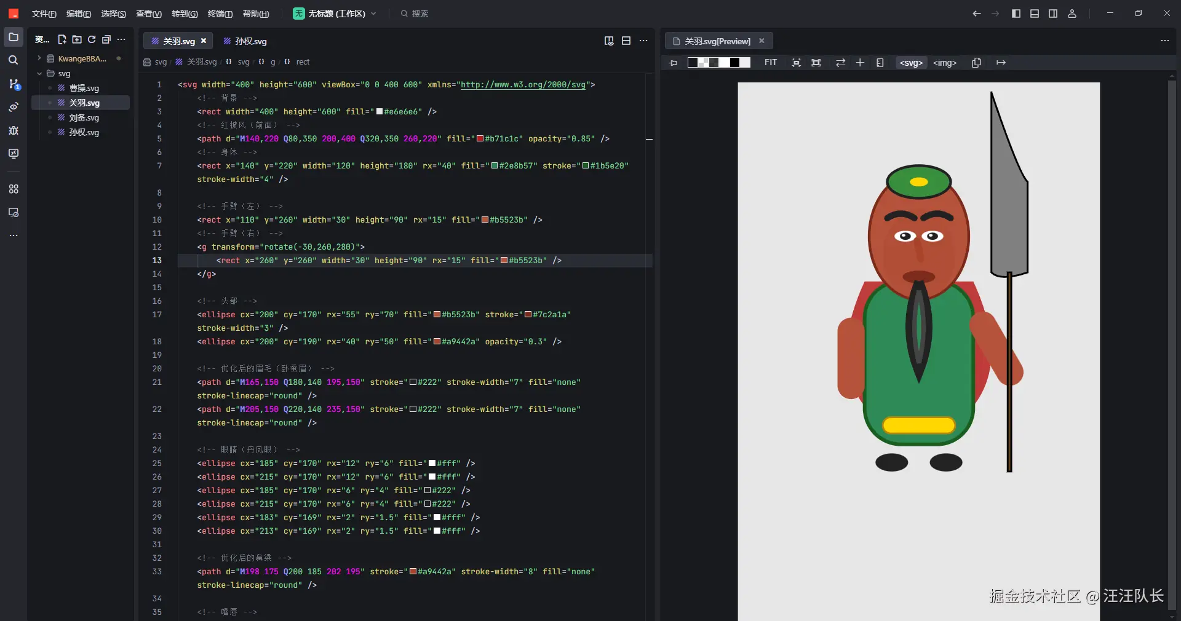Refresh the explorer file tree
1181x621 pixels.
pyautogui.click(x=92, y=40)
